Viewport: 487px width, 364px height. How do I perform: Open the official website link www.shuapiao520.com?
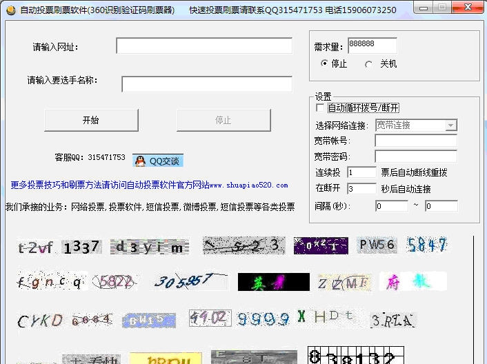coord(249,185)
